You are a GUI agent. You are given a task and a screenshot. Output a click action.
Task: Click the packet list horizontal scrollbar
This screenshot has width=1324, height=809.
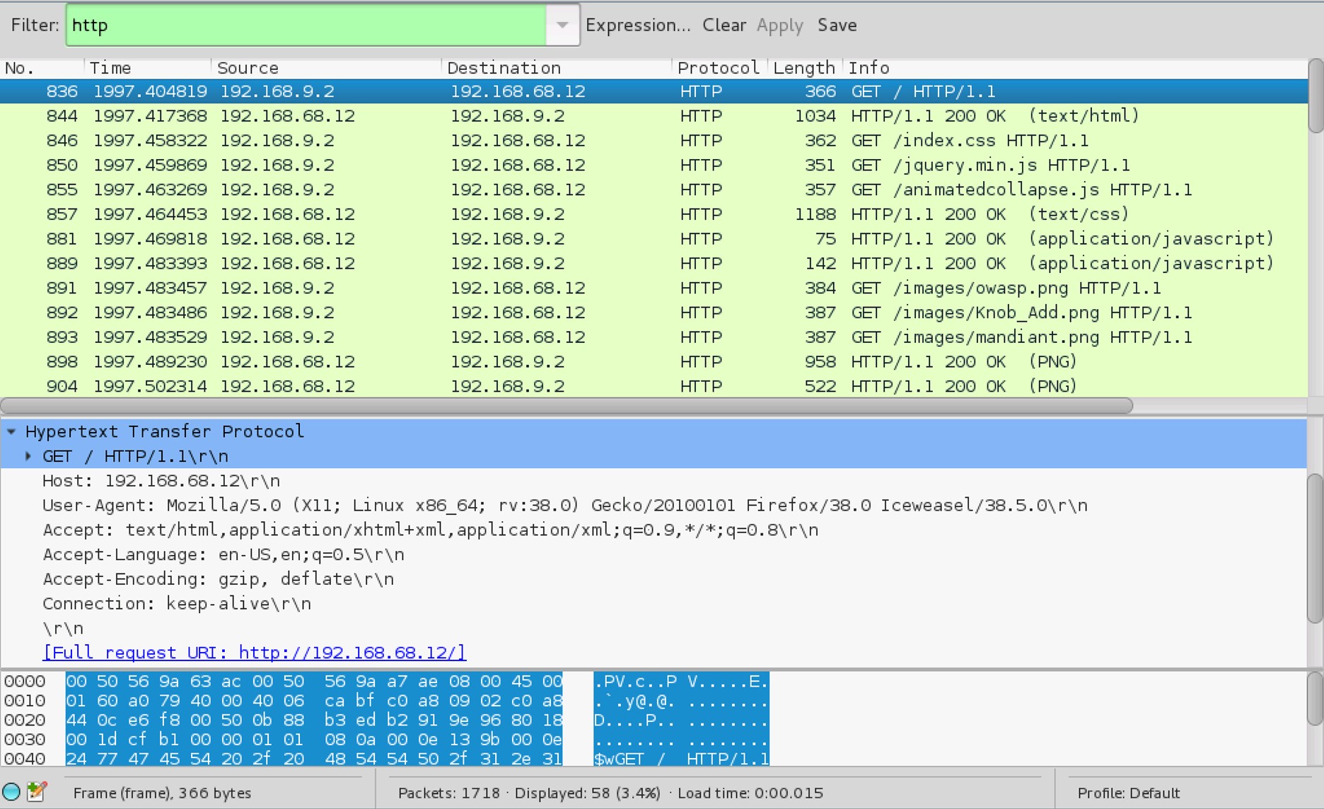(x=566, y=406)
